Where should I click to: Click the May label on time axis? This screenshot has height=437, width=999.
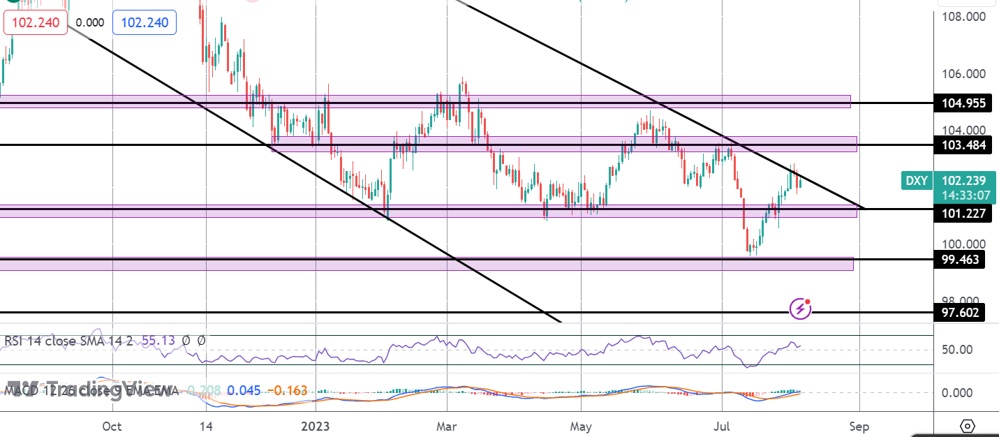[581, 426]
